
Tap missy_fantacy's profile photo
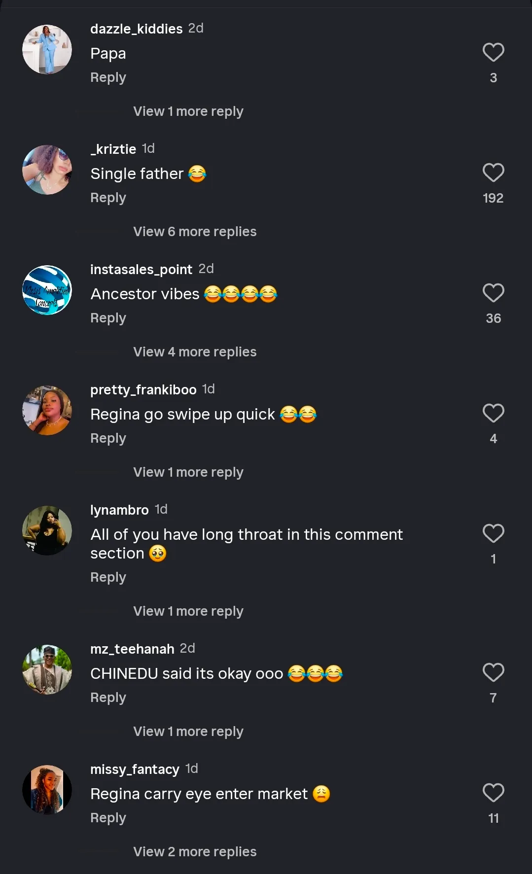coord(47,790)
